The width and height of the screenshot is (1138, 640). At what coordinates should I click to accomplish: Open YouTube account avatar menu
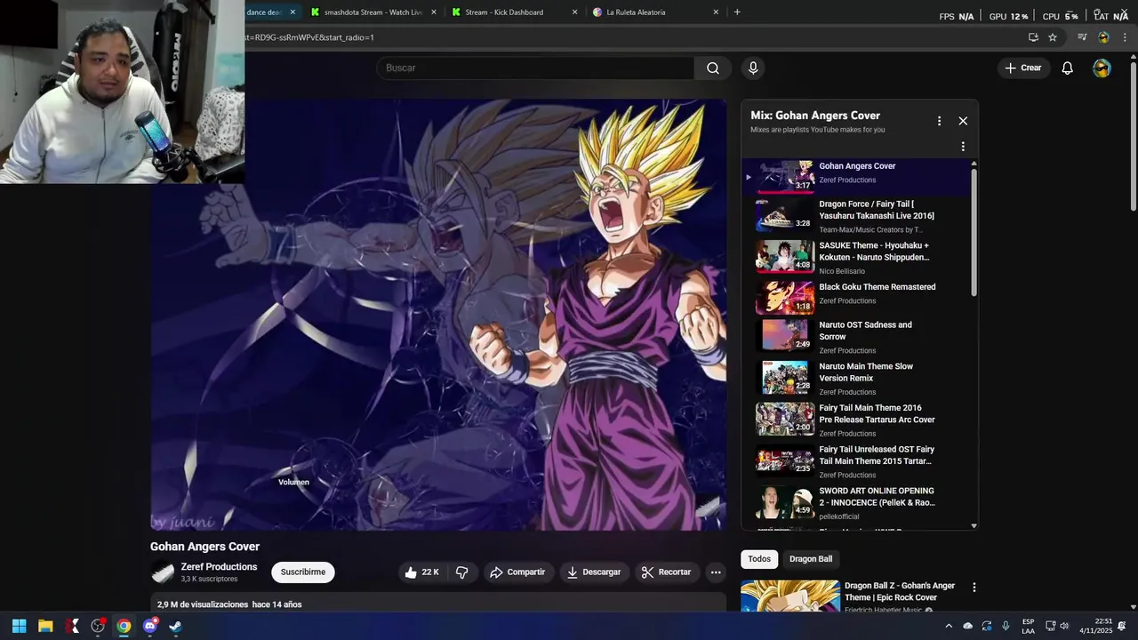1102,68
